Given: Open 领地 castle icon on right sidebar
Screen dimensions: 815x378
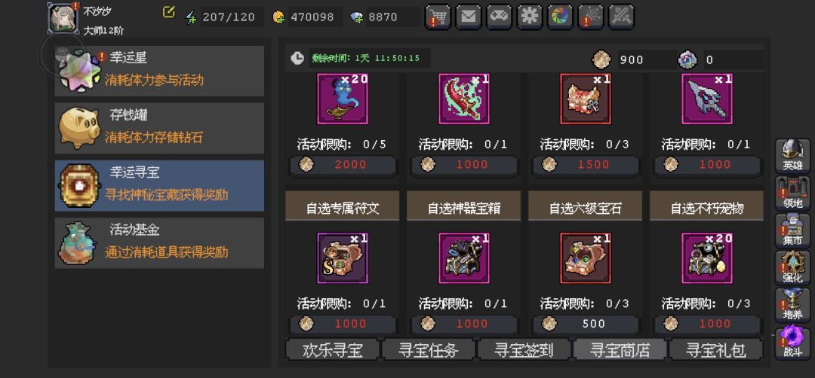Looking at the screenshot, I should pos(792,193).
